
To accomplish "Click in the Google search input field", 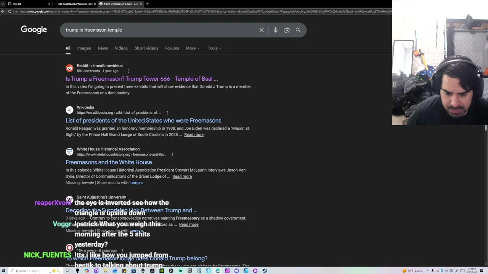I will click(x=160, y=30).
